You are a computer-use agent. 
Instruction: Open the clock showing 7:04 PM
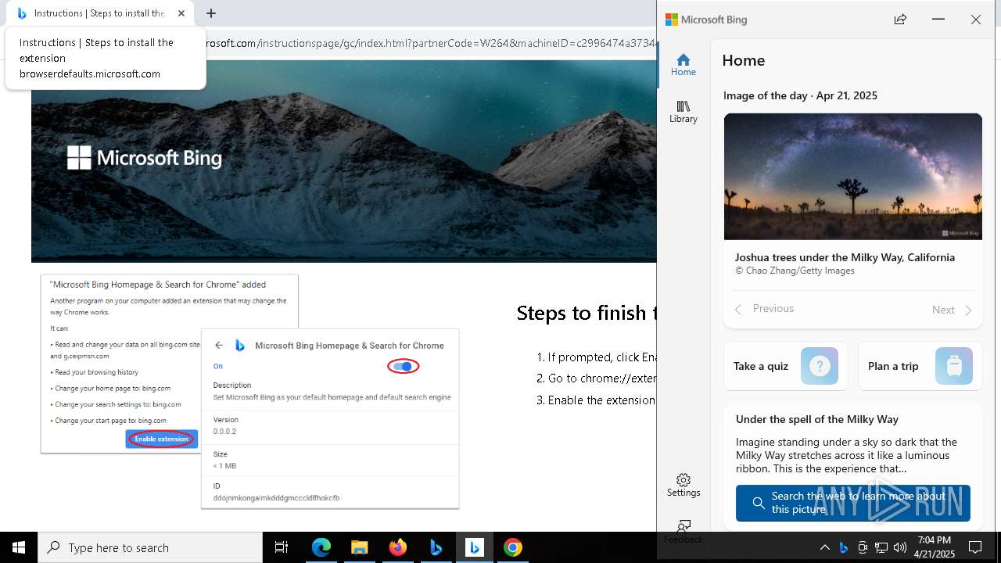tap(935, 547)
